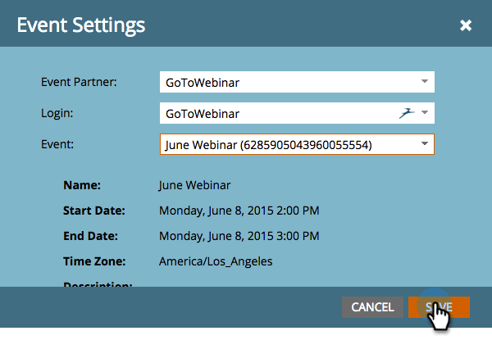Click 'Monday, June 8, 2015 2:00 PM' value
The height and width of the screenshot is (340, 492).
click(239, 211)
